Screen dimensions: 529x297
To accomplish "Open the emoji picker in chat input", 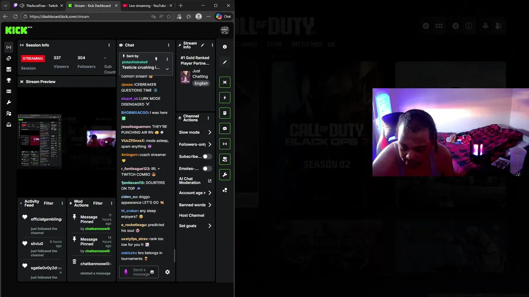I will point(152,272).
